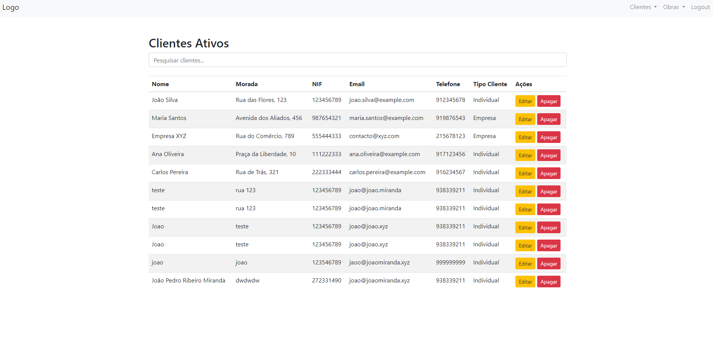Click the Morada column header

coord(247,84)
